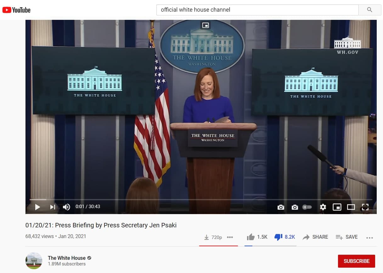Enable theater mode view
The height and width of the screenshot is (273, 383).
(x=351, y=207)
